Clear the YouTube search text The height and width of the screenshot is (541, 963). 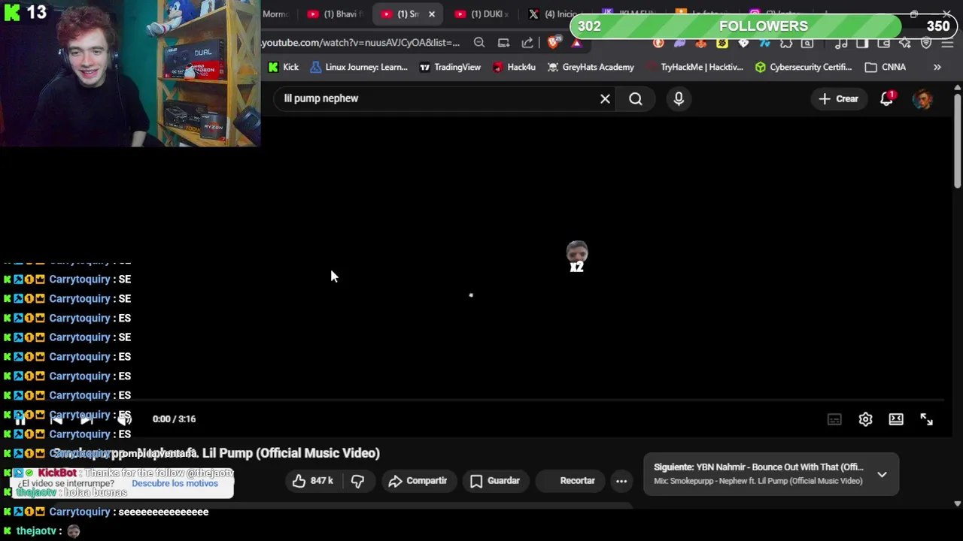605,98
